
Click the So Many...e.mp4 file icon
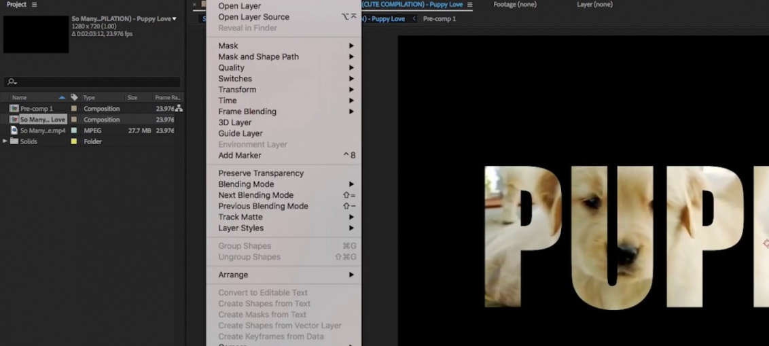[x=14, y=131]
